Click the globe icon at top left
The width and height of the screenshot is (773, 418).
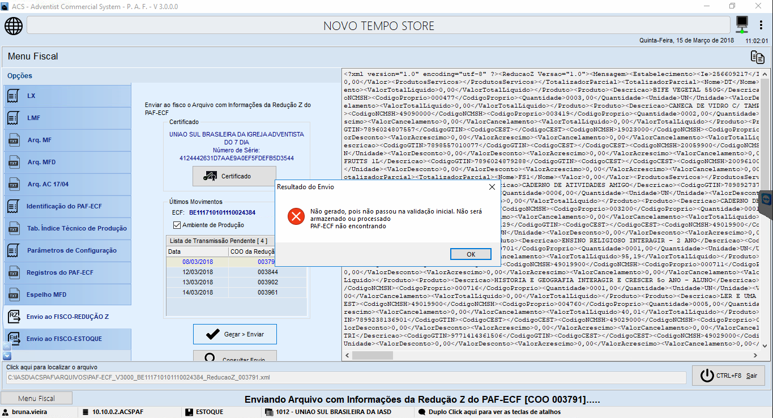(x=14, y=25)
